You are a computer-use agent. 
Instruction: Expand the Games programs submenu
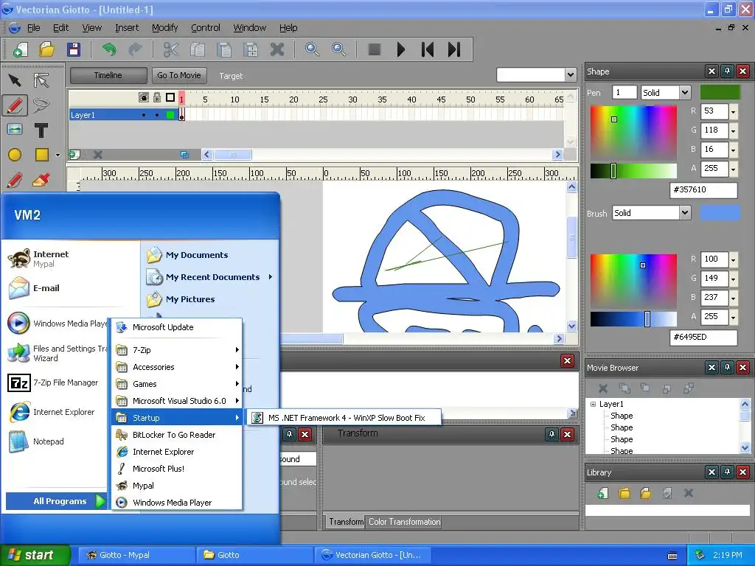tap(177, 383)
